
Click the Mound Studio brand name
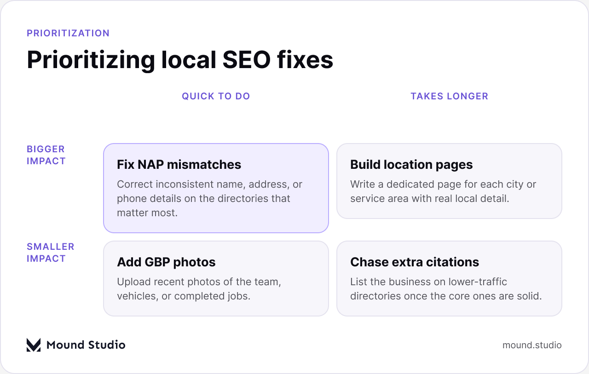(86, 345)
